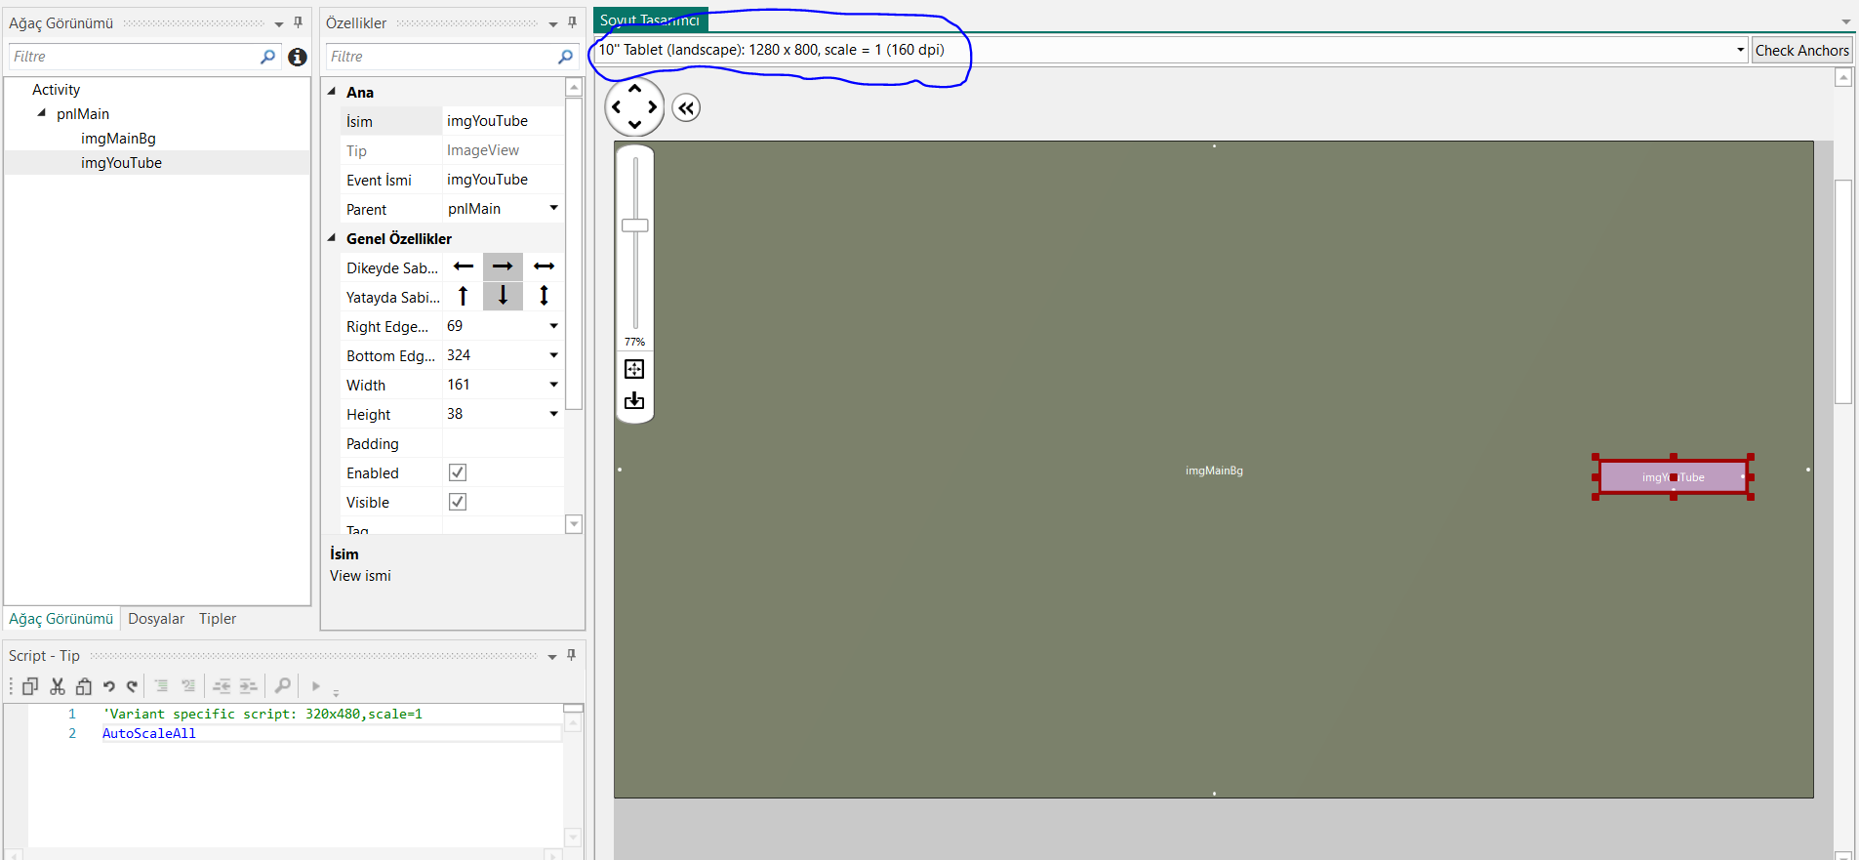1859x860 pixels.
Task: Open the device variant dropdown (10" Tablet)
Action: [x=1740, y=50]
